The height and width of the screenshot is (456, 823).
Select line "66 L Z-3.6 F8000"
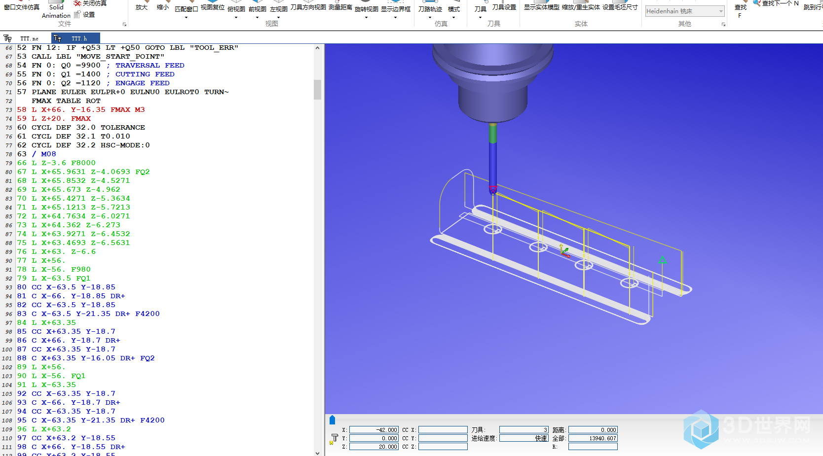[x=57, y=163]
